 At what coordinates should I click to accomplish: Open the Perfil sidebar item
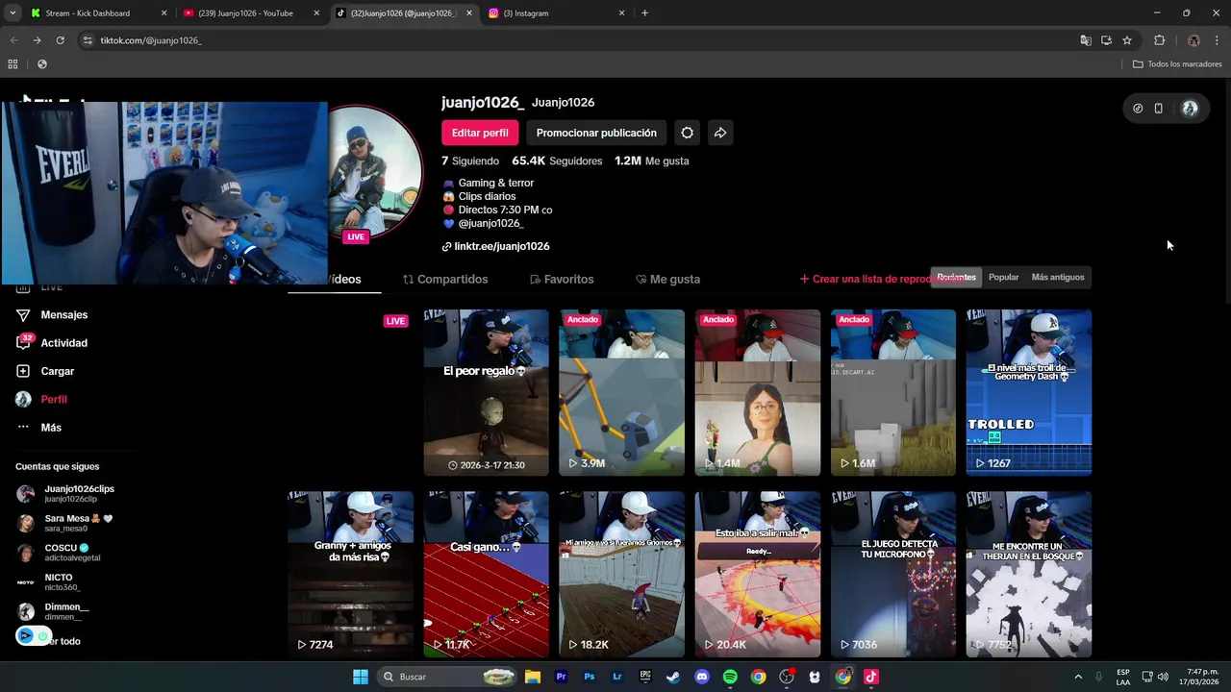[54, 399]
